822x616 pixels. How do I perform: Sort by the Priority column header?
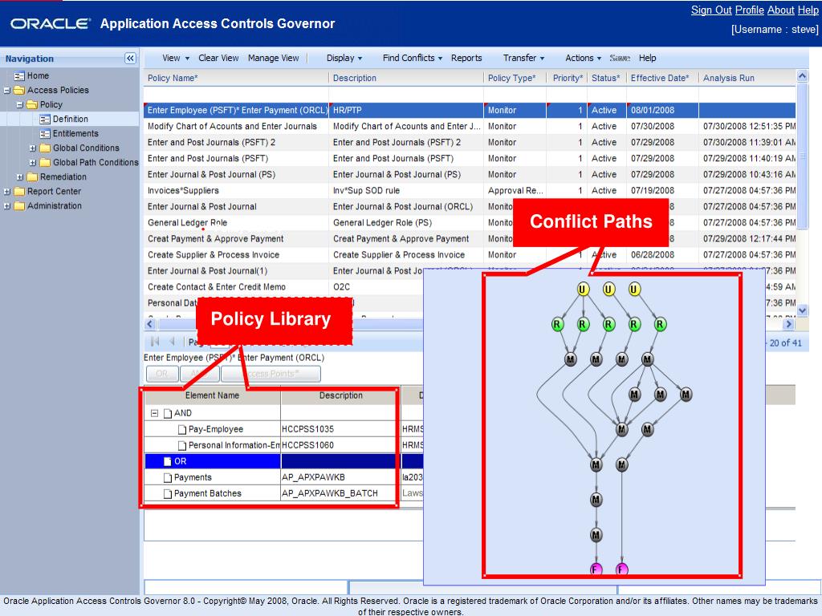568,78
